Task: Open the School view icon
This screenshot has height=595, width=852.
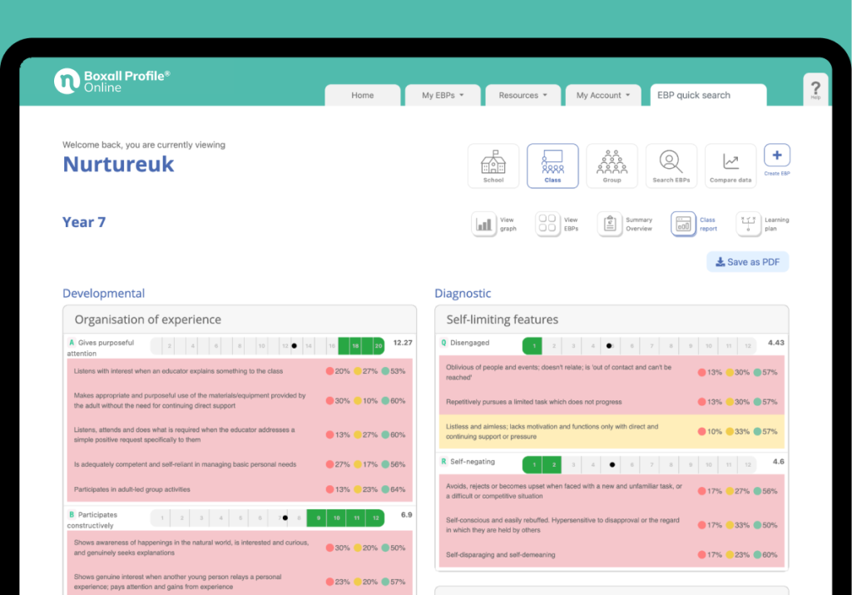Action: pyautogui.click(x=493, y=166)
